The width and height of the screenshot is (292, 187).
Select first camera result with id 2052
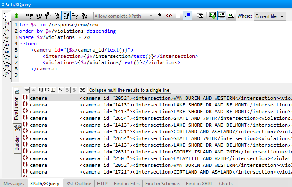click(x=38, y=98)
